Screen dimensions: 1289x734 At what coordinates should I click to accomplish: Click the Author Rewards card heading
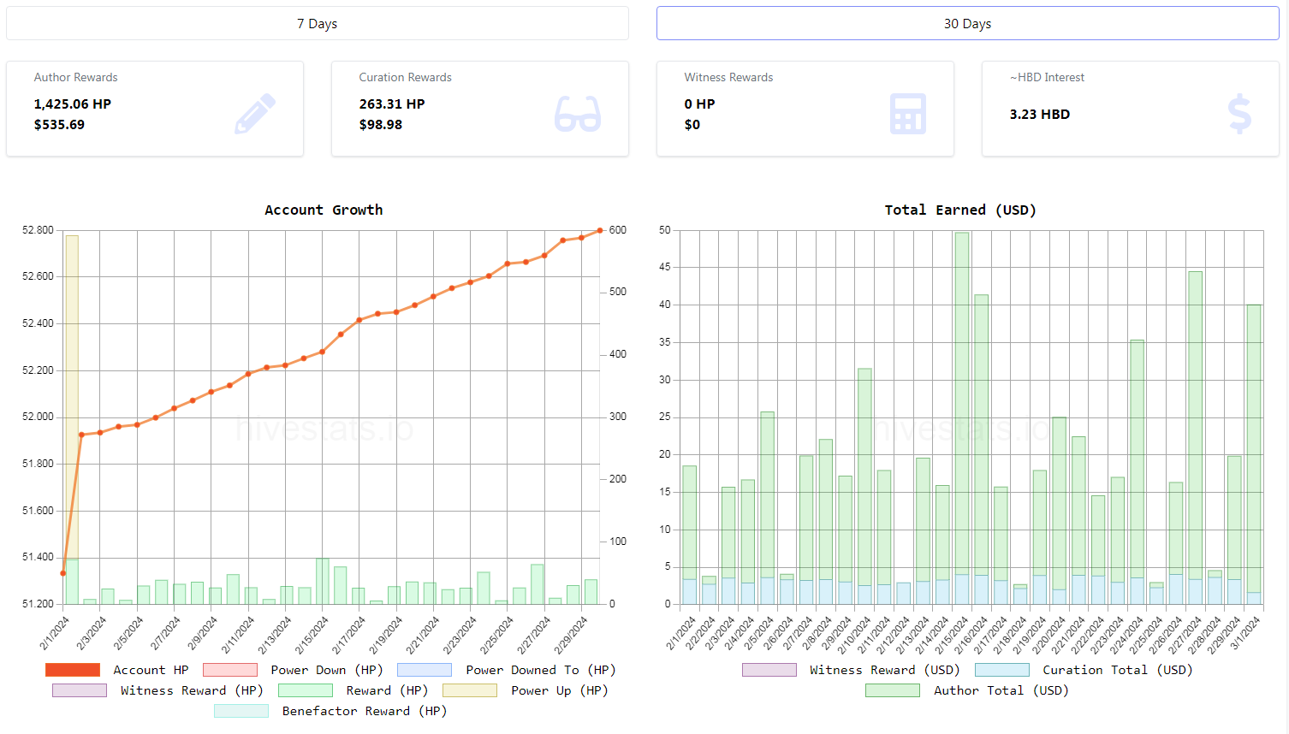(x=76, y=77)
